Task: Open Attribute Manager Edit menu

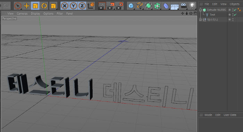Action: pos(218,115)
